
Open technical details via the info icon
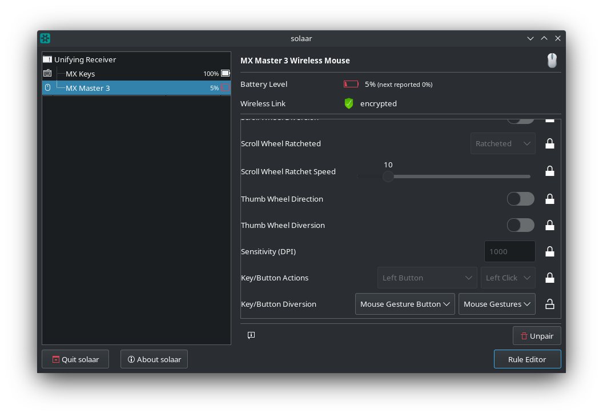coord(251,335)
